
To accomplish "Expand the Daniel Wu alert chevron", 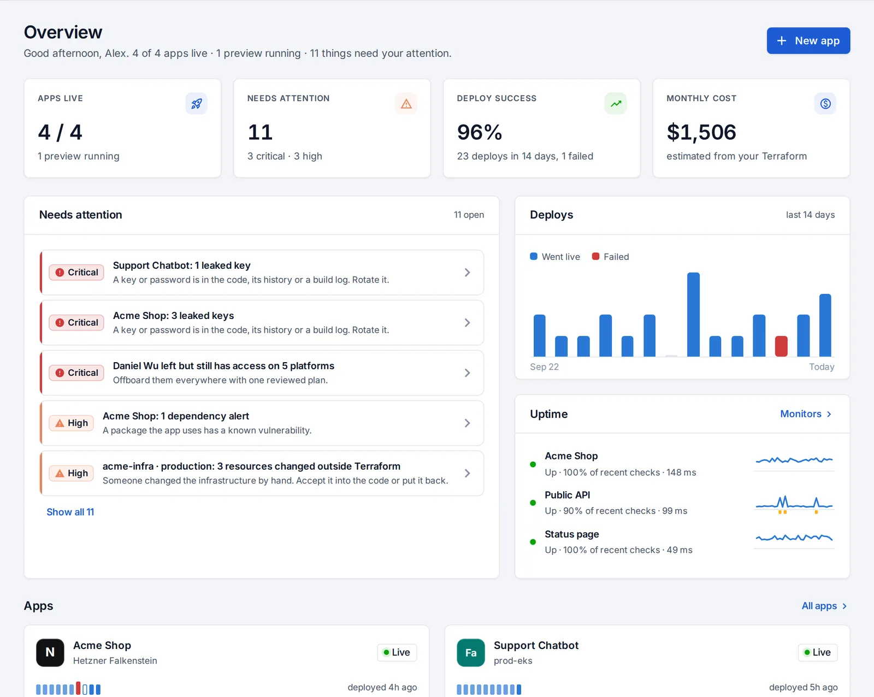I will pyautogui.click(x=467, y=373).
